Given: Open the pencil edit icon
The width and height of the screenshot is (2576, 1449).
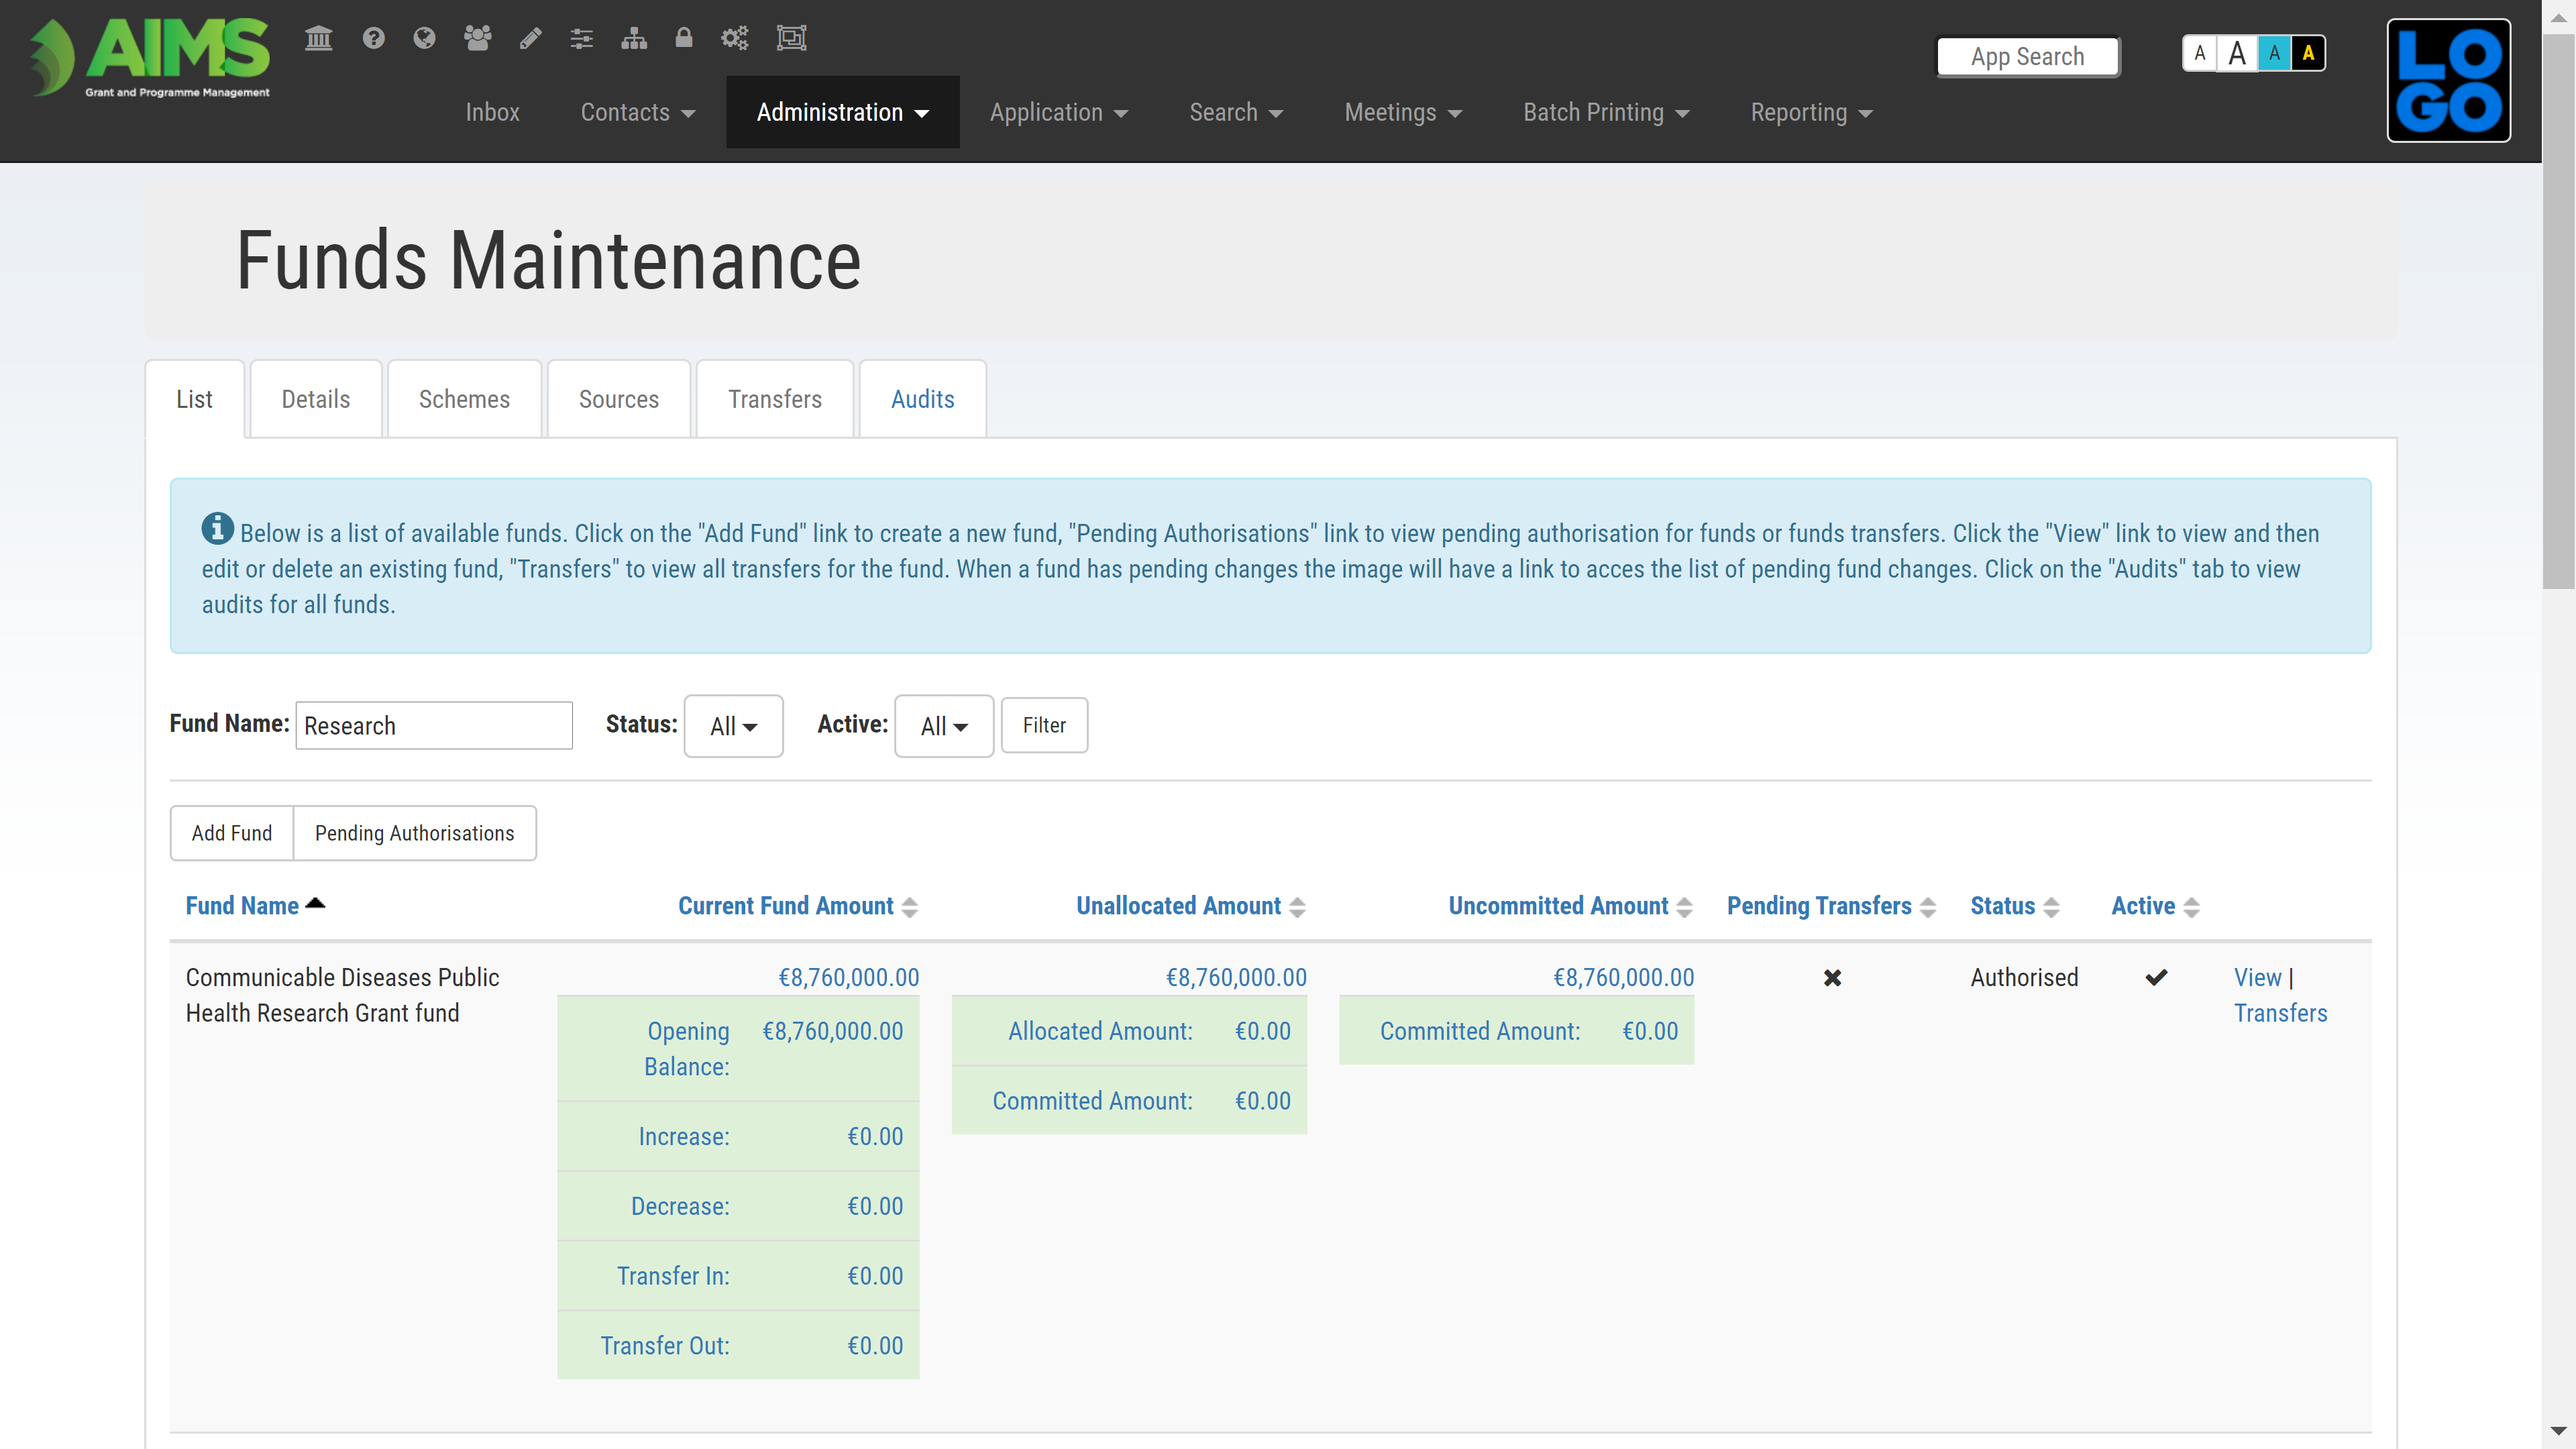Looking at the screenshot, I should [529, 38].
